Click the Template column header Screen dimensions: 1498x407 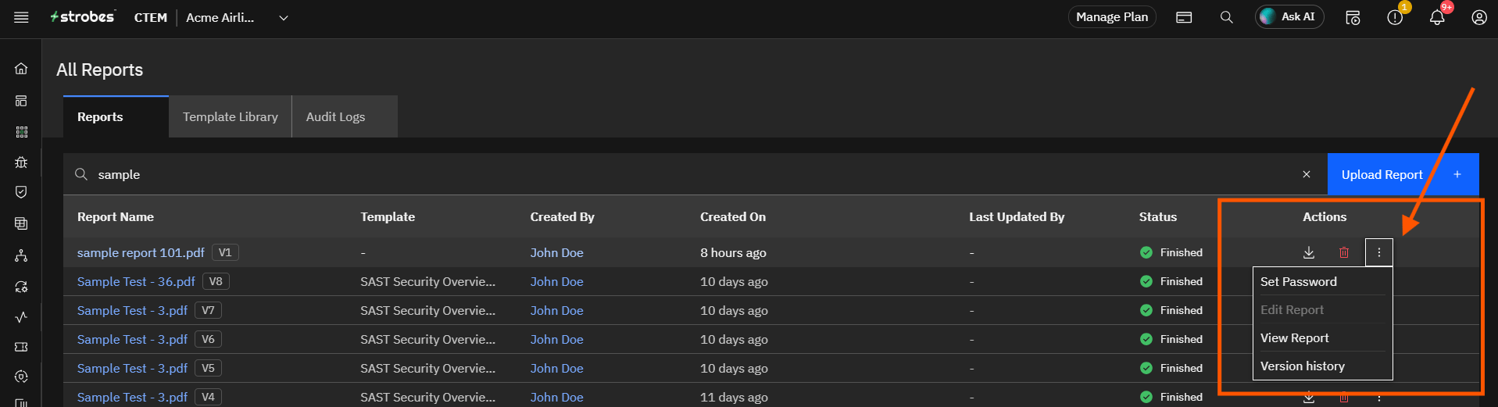click(x=388, y=216)
